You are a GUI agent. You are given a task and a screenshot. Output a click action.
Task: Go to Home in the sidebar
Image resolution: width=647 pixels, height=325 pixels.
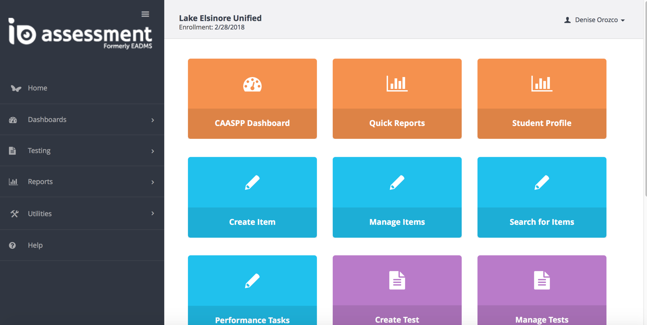37,88
